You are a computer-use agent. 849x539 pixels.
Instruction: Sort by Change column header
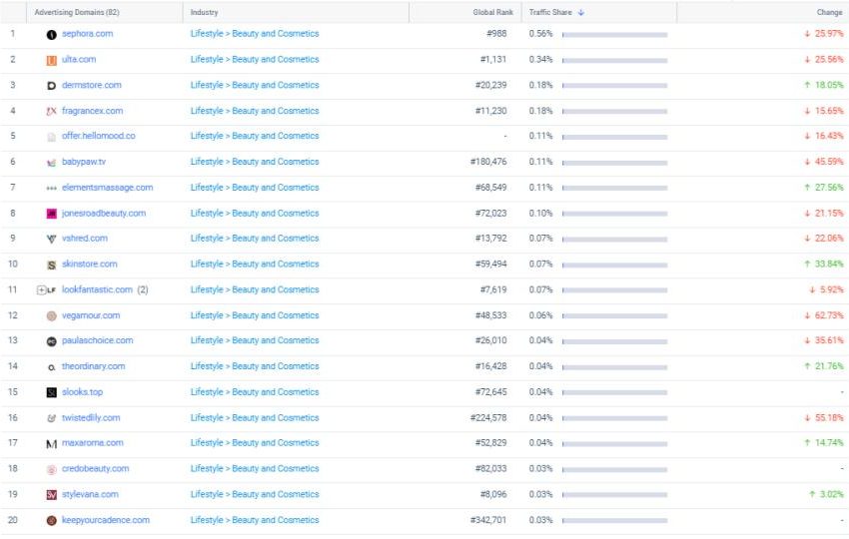[x=829, y=12]
